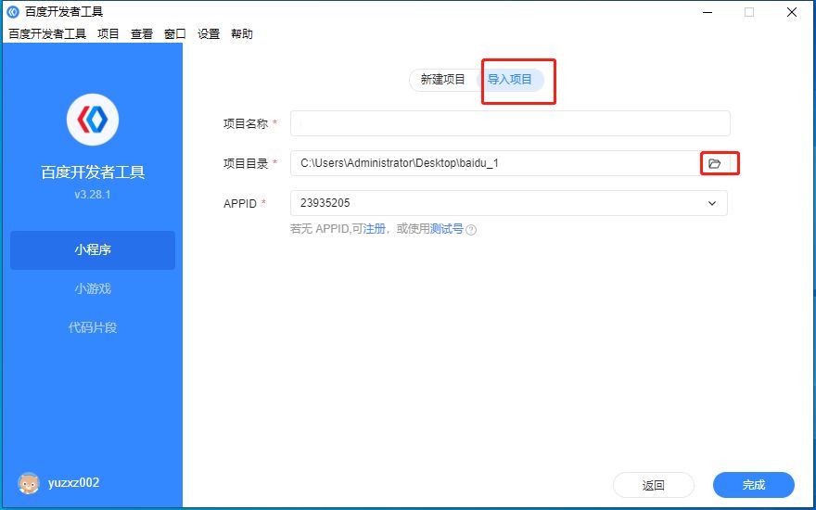
Task: Focus the 项目名称 input field
Action: [x=510, y=123]
